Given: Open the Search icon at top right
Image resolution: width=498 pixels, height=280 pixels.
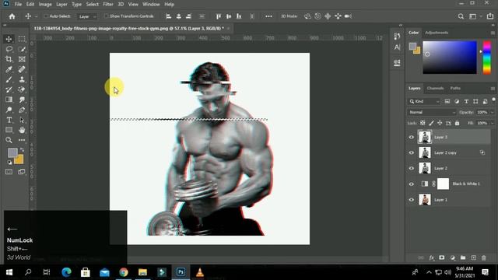Looking at the screenshot, I should coord(461,16).
